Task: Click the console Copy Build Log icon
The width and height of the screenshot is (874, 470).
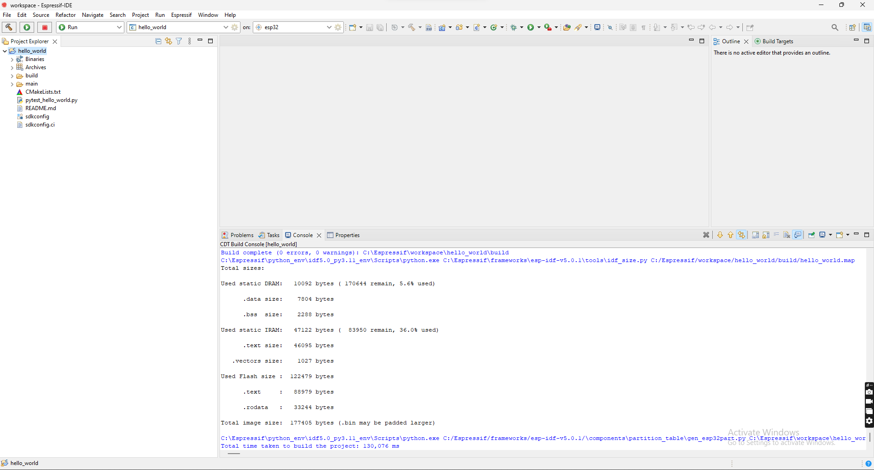Action: click(x=756, y=235)
